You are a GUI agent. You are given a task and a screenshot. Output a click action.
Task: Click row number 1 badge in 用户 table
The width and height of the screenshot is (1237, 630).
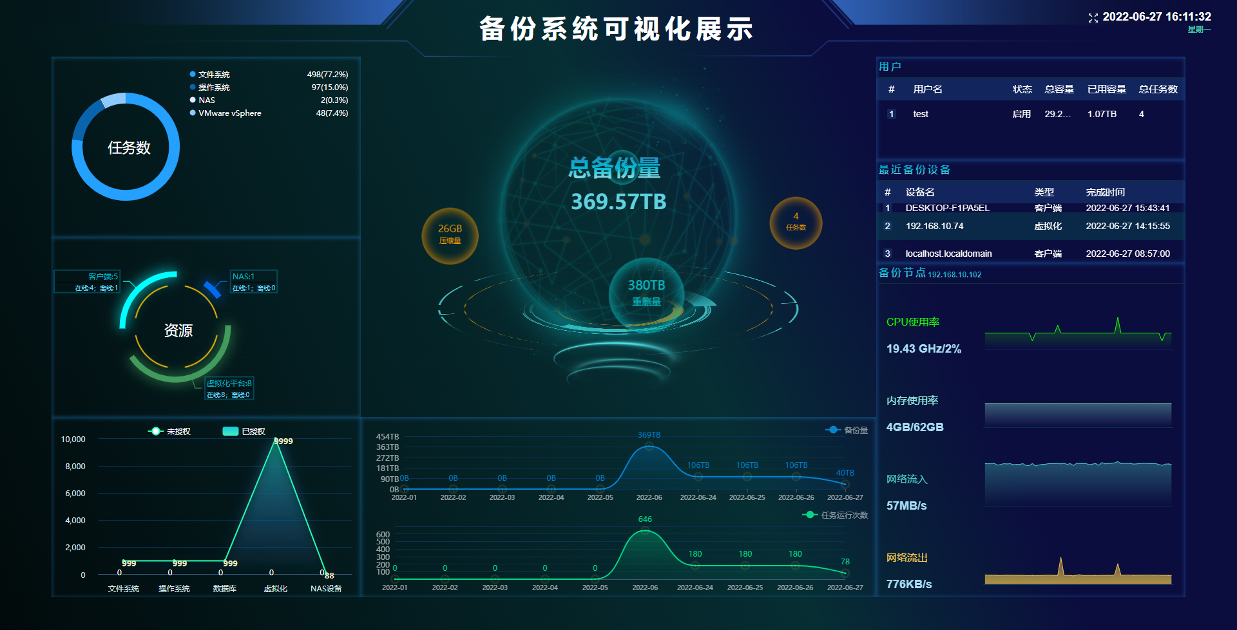coord(891,114)
